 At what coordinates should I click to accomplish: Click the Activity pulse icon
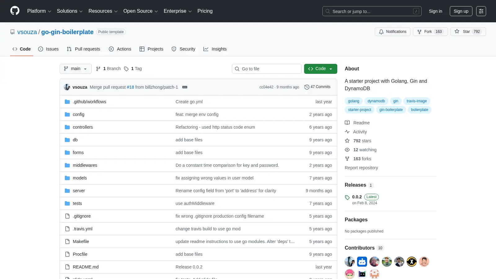(x=347, y=132)
